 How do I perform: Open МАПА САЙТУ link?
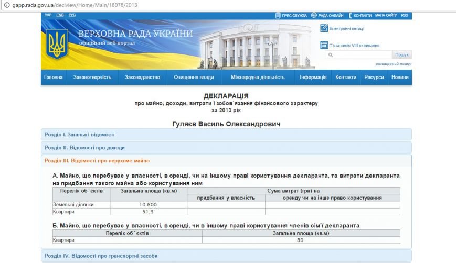386,15
